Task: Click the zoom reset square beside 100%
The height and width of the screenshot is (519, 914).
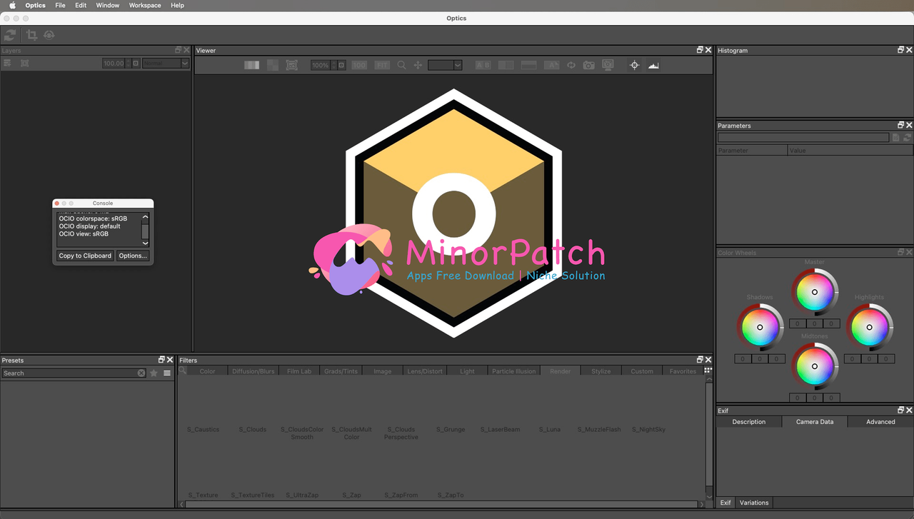Action: [341, 65]
